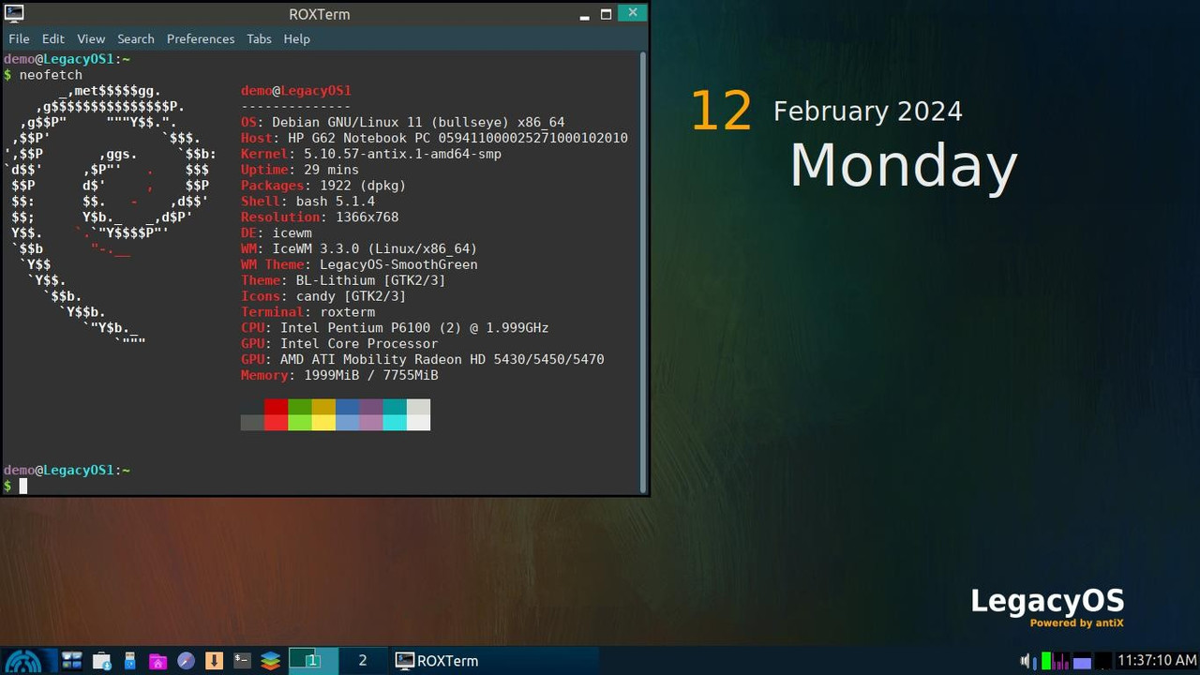Click the 'Resolution: 1366x768' line
The width and height of the screenshot is (1200, 675).
pyautogui.click(x=320, y=217)
